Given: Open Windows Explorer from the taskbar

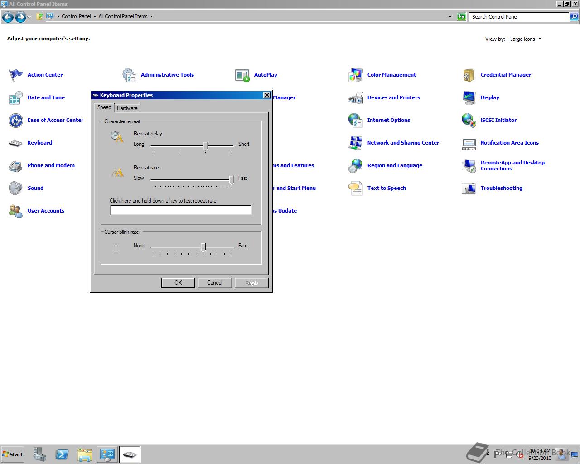Looking at the screenshot, I should (85, 454).
